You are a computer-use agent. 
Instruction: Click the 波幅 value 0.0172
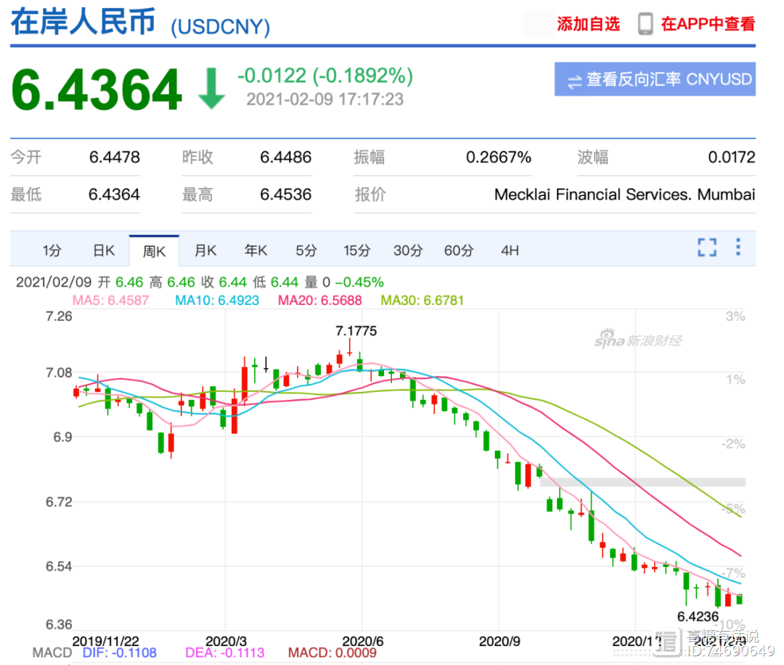[x=732, y=158]
